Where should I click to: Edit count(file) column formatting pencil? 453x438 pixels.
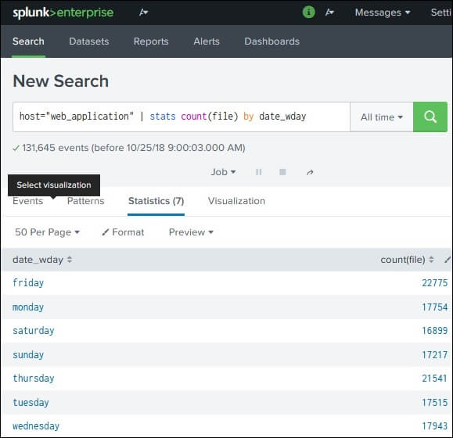coord(448,260)
